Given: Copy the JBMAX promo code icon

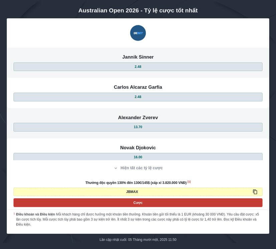Looking at the screenshot, I should click(255, 192).
